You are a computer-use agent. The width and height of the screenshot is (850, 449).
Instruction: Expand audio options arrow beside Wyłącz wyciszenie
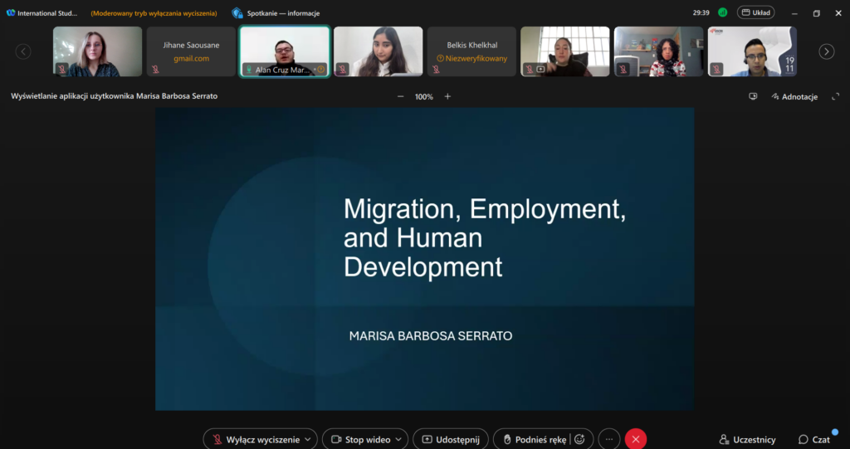point(309,439)
